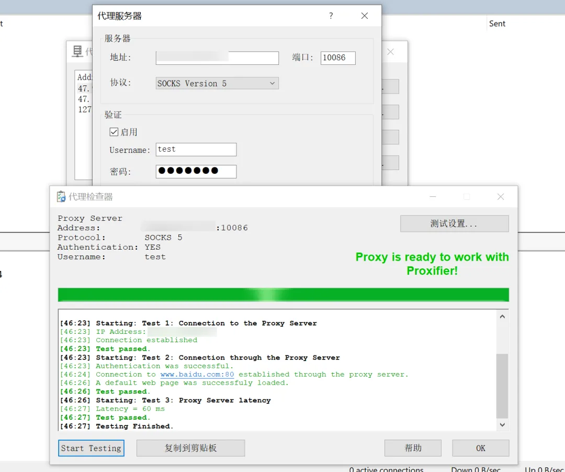Click 'Starting: Test 3: Proxy Server latency' line

(165, 400)
